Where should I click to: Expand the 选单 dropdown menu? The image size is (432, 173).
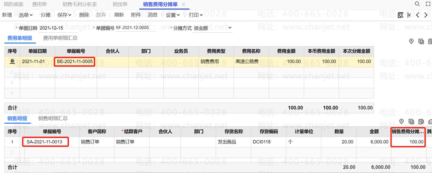(26, 15)
